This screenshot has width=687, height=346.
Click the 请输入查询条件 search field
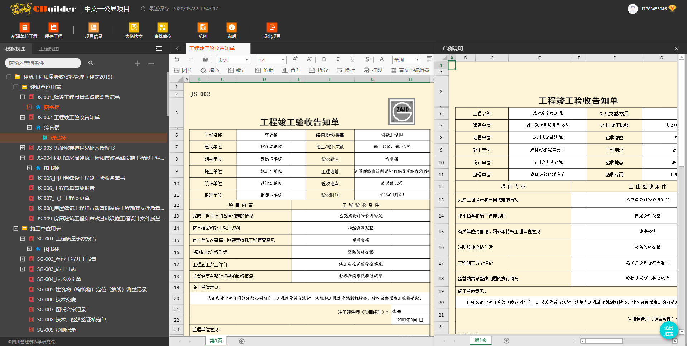(x=43, y=63)
